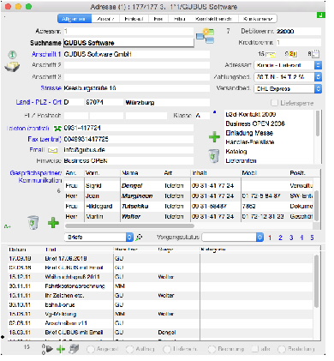334x361 pixels.
Task: Dial via phone icon beside Telefon (zentral)
Action: tap(58, 129)
